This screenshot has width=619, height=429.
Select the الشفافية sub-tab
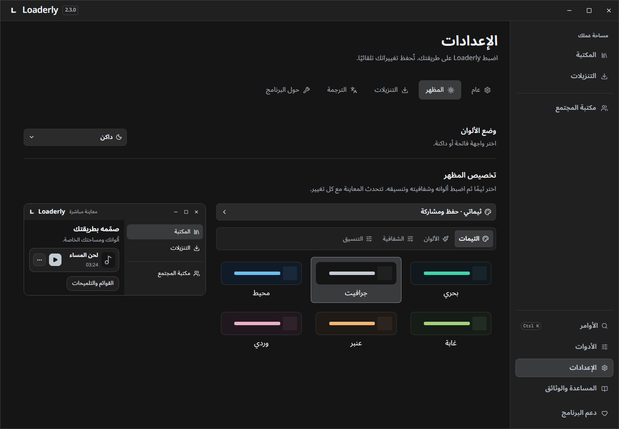point(398,239)
